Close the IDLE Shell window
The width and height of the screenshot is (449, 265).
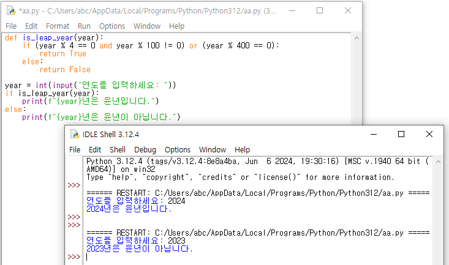click(429, 134)
